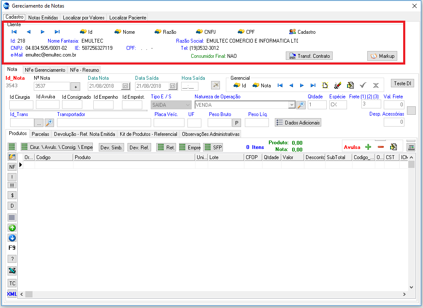The height and width of the screenshot is (308, 423).
Task: Go to first client record arrow
Action: point(14,32)
